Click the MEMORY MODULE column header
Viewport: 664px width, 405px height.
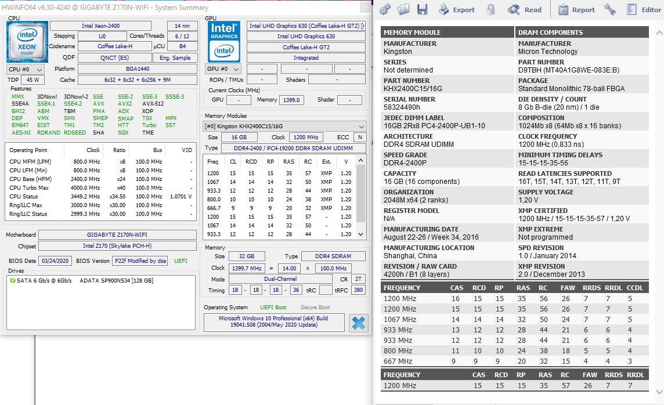coord(447,32)
